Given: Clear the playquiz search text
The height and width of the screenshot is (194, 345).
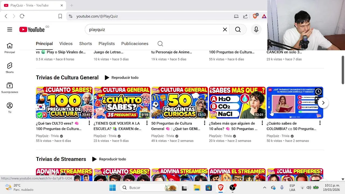Looking at the screenshot, I should coord(225,30).
